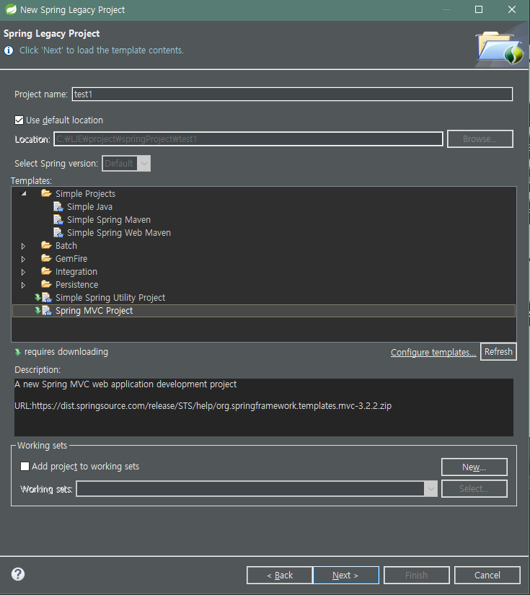Open the Configure templates link

click(433, 353)
